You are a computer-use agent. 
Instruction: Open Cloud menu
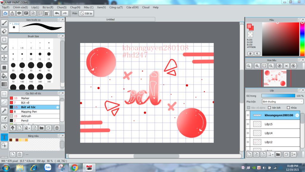point(146,7)
